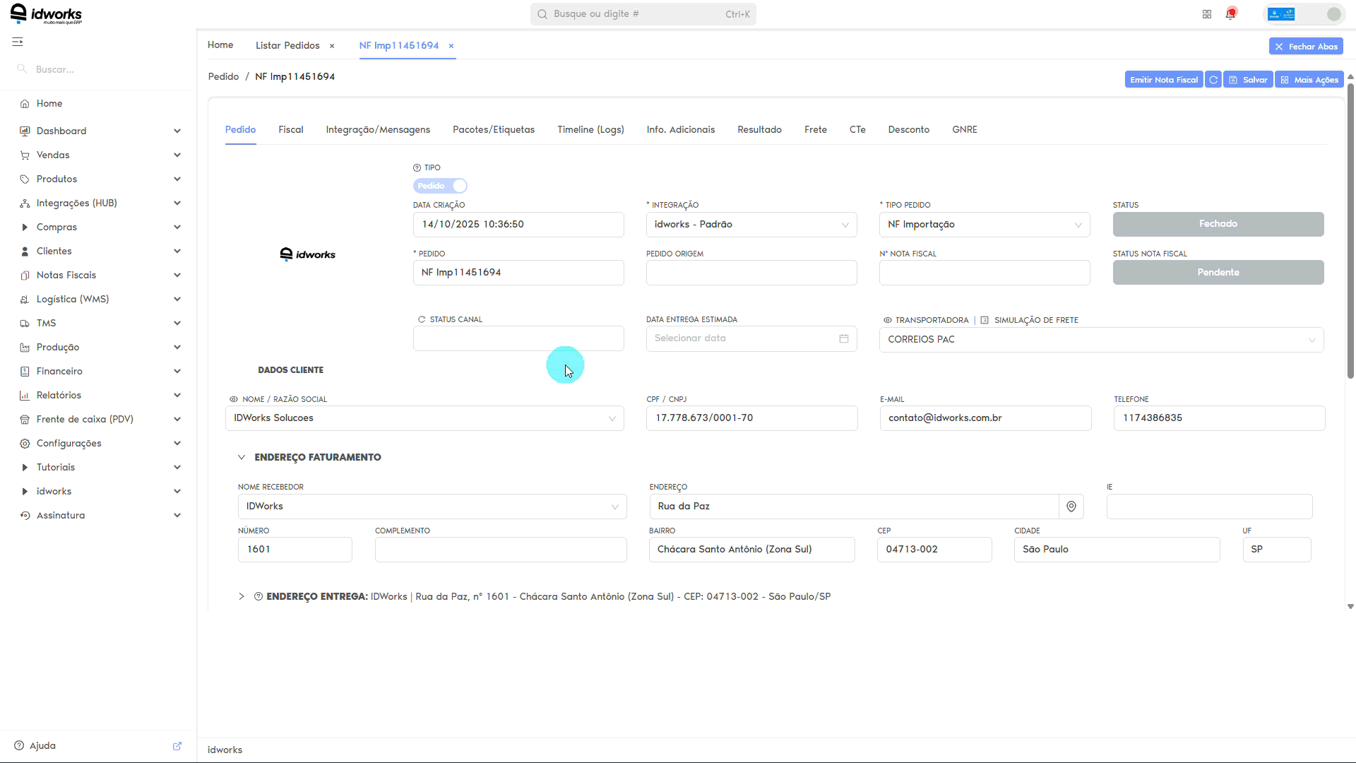Viewport: 1356px width, 763px height.
Task: Click the Fechar Abas button
Action: (1306, 47)
